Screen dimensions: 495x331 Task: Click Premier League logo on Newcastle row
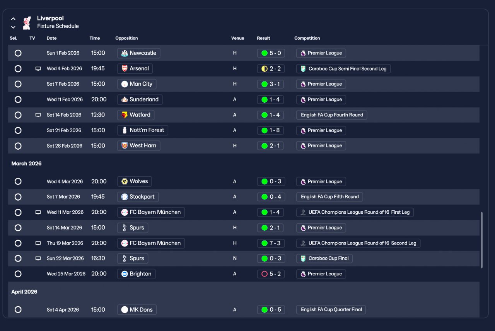[303, 53]
